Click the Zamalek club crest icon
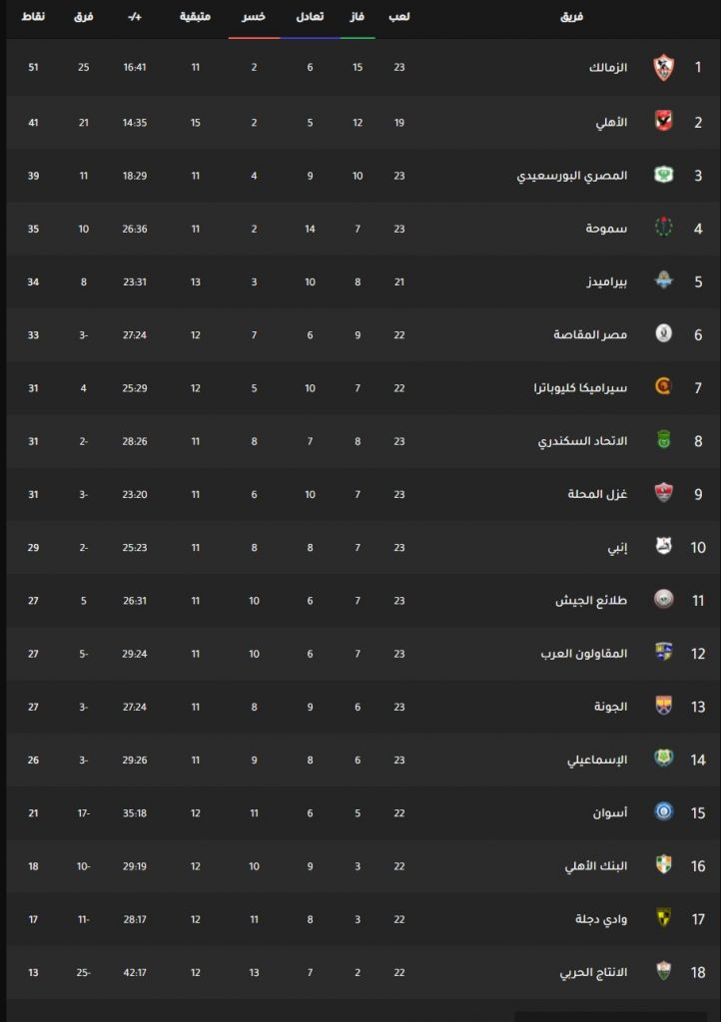The height and width of the screenshot is (1022, 721). pyautogui.click(x=664, y=67)
